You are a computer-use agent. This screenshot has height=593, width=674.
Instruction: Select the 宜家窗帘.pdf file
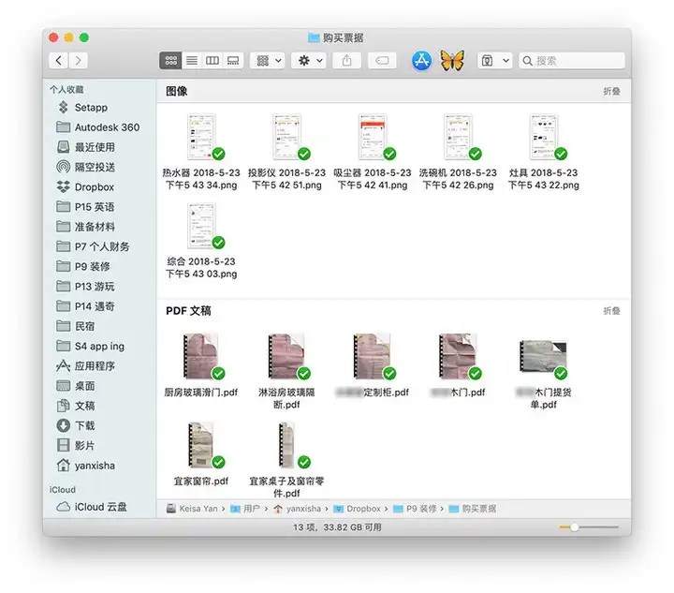tap(201, 454)
